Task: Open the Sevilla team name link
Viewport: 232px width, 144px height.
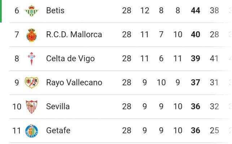Action: [x=58, y=107]
